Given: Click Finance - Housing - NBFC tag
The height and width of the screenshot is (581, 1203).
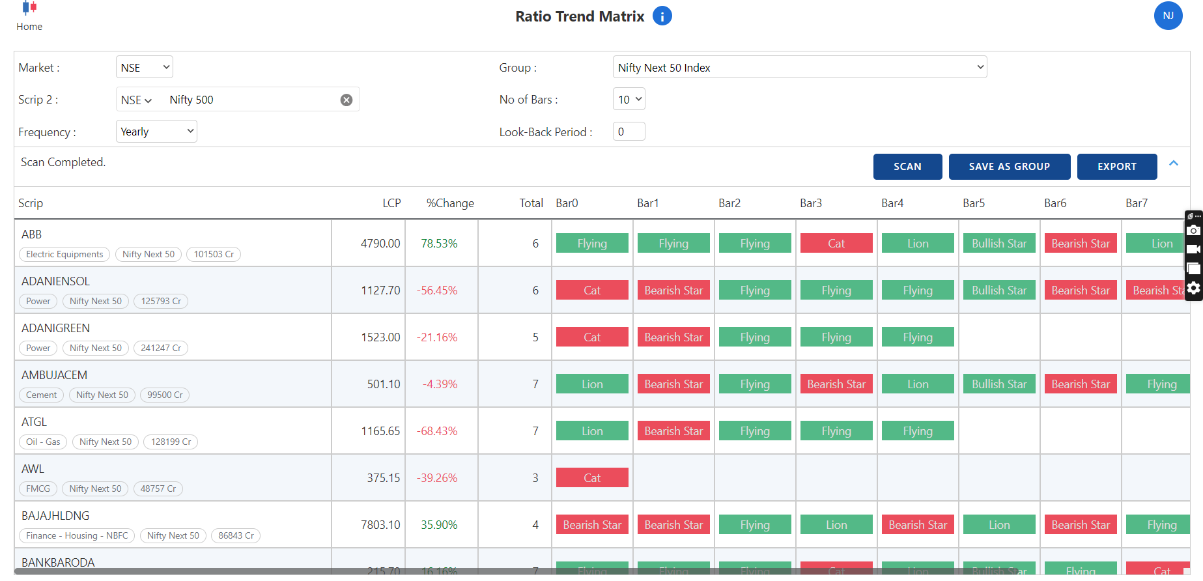Looking at the screenshot, I should [x=77, y=535].
